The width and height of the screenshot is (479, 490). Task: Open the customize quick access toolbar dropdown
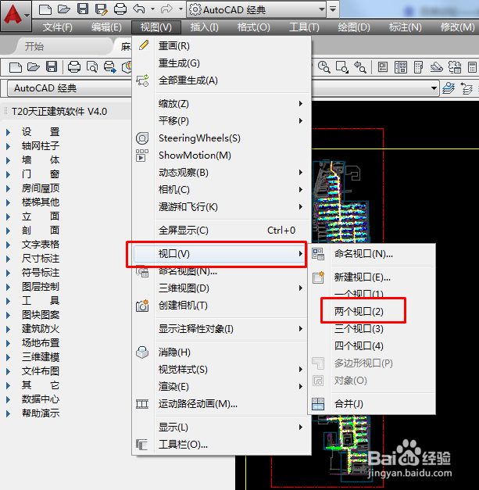(333, 9)
